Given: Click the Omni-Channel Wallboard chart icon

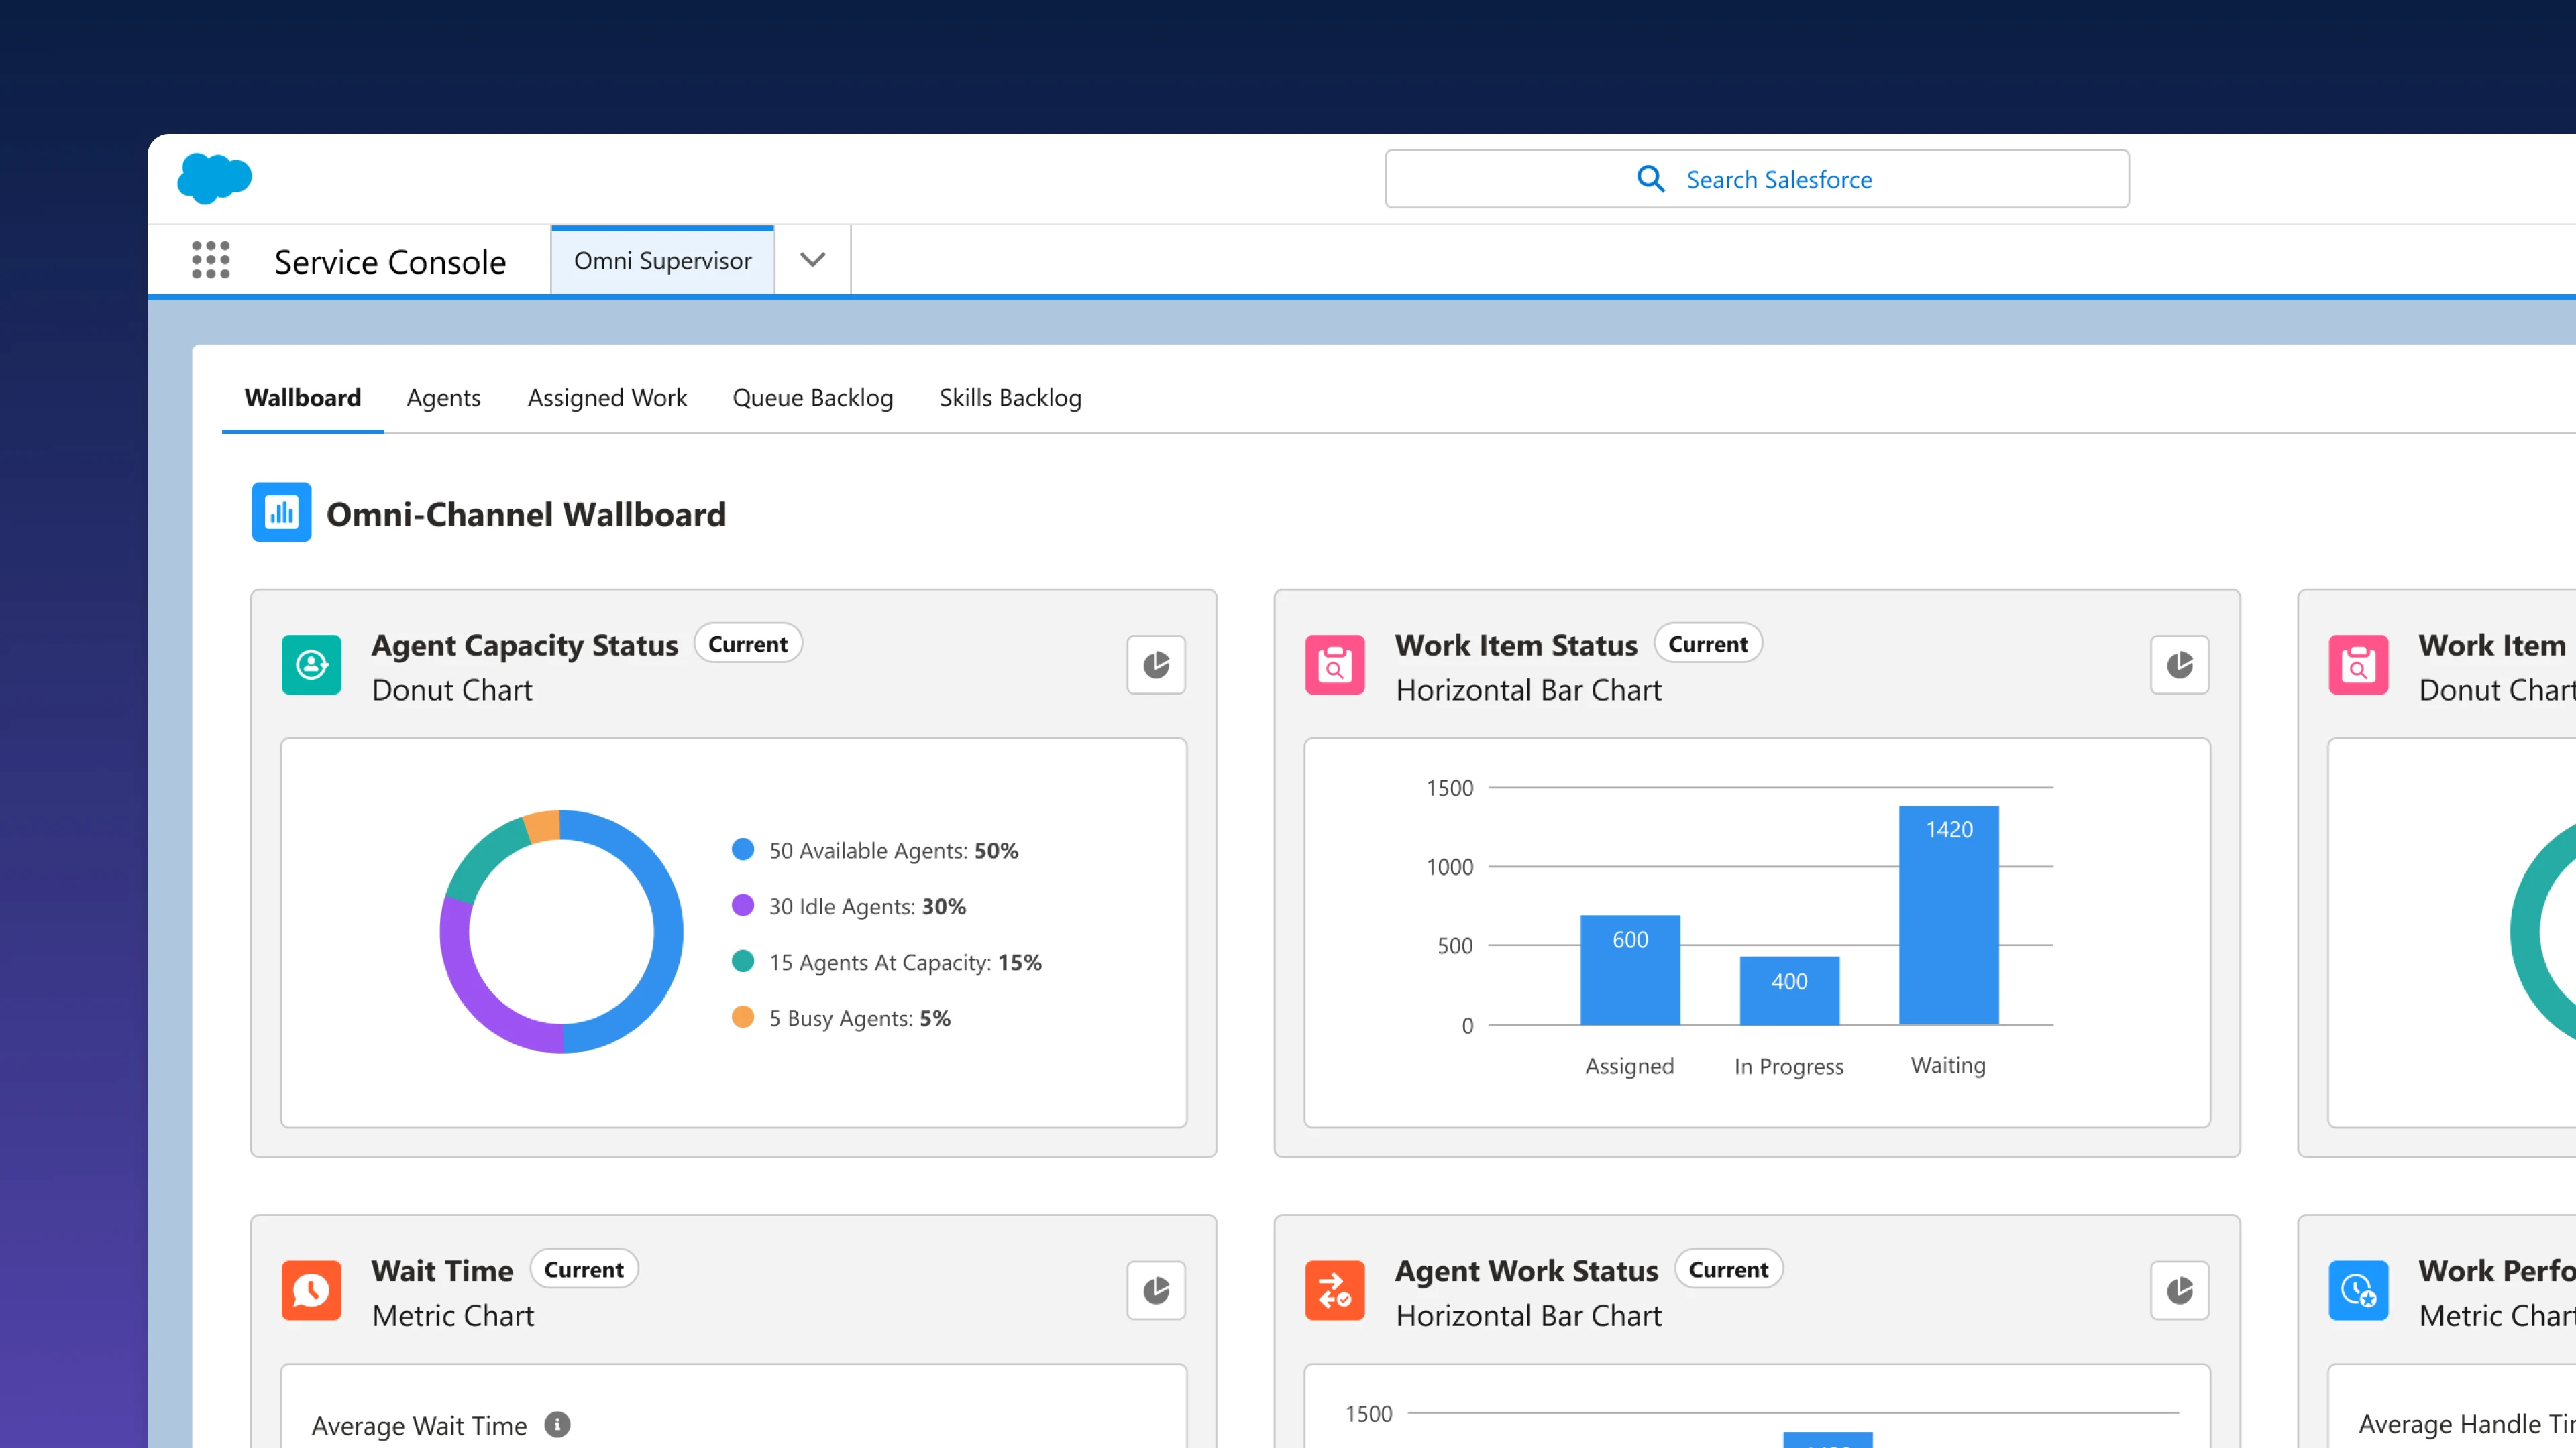Looking at the screenshot, I should [x=281, y=513].
